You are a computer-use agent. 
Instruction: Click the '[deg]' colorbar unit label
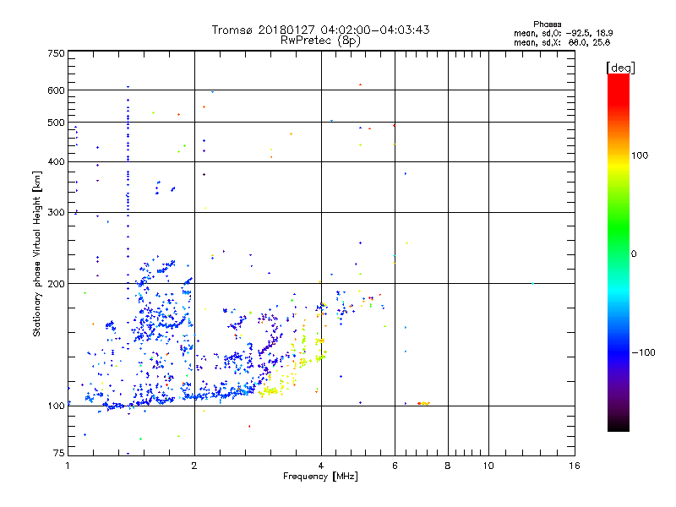620,68
